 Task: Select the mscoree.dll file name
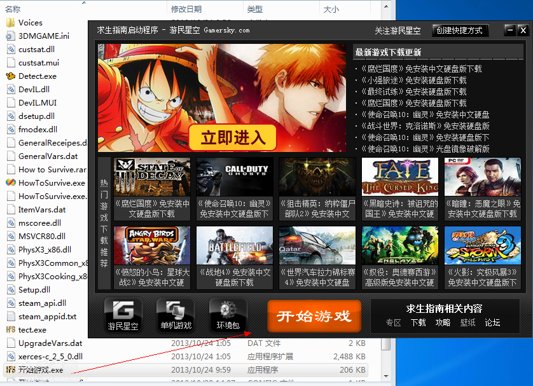40,223
